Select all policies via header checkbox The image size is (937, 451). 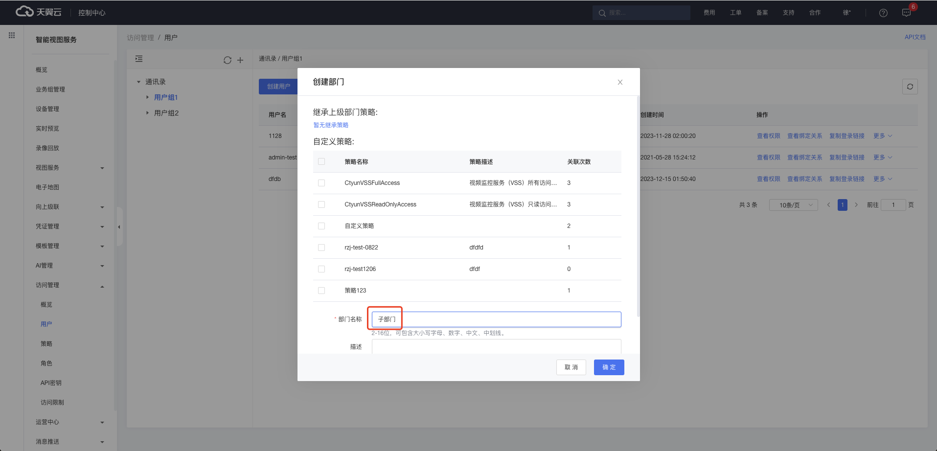[x=321, y=161]
